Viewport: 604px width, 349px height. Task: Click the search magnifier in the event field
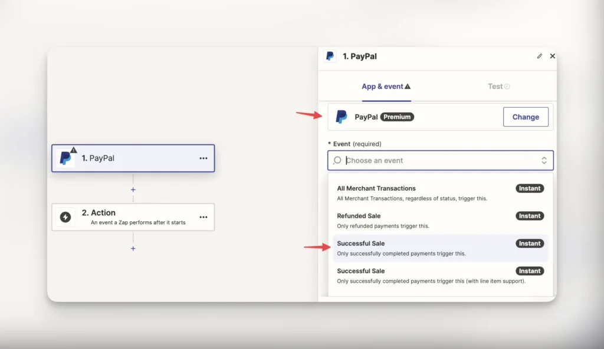pyautogui.click(x=337, y=160)
